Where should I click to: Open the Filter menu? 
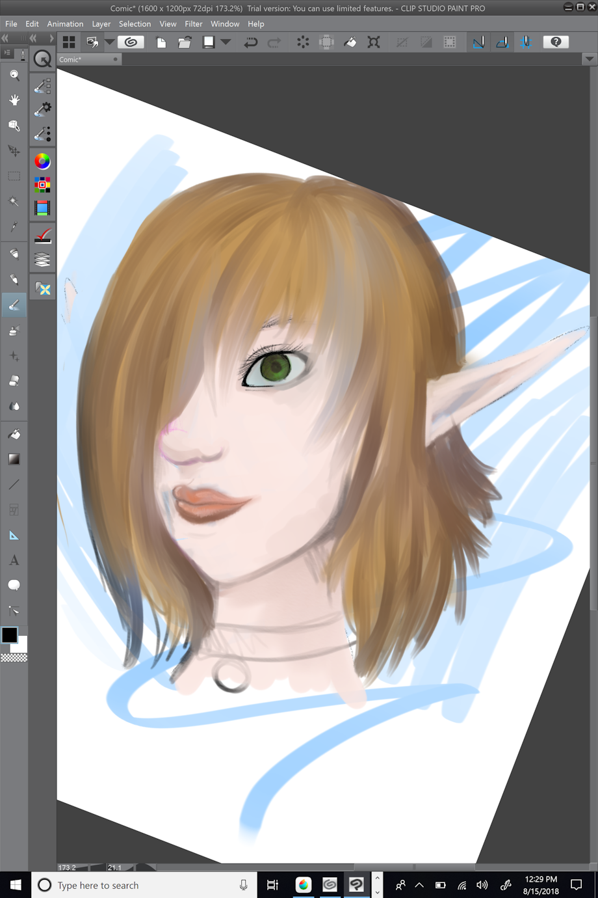[193, 24]
